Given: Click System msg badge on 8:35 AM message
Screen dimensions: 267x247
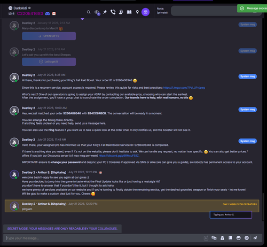Looking at the screenshot, I should pos(248,76).
